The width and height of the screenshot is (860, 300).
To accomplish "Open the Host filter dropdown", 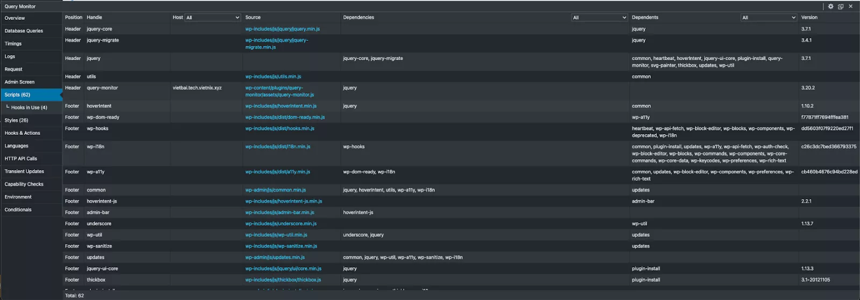I will coord(213,18).
